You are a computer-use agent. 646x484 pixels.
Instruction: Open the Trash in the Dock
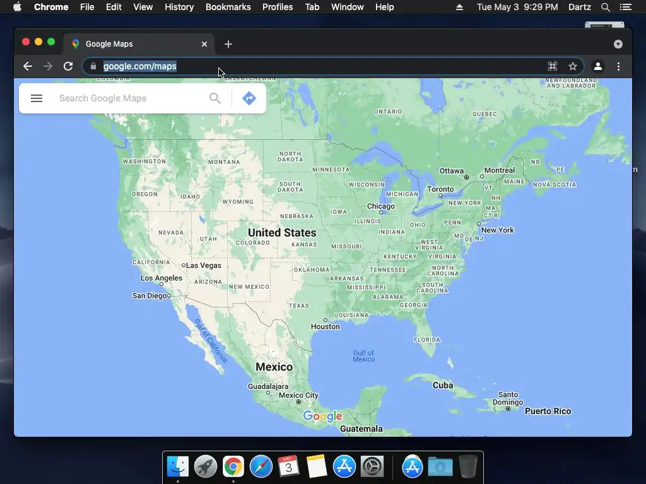click(x=467, y=467)
